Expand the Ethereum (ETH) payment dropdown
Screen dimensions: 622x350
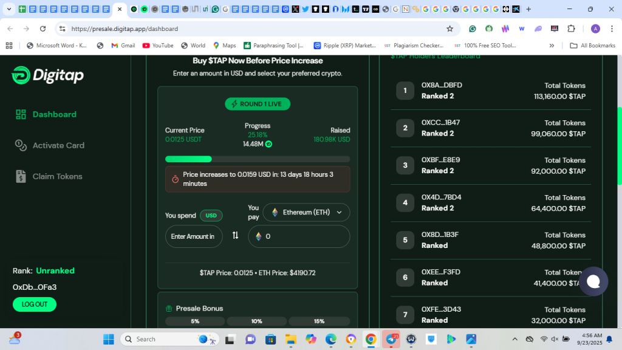(306, 212)
